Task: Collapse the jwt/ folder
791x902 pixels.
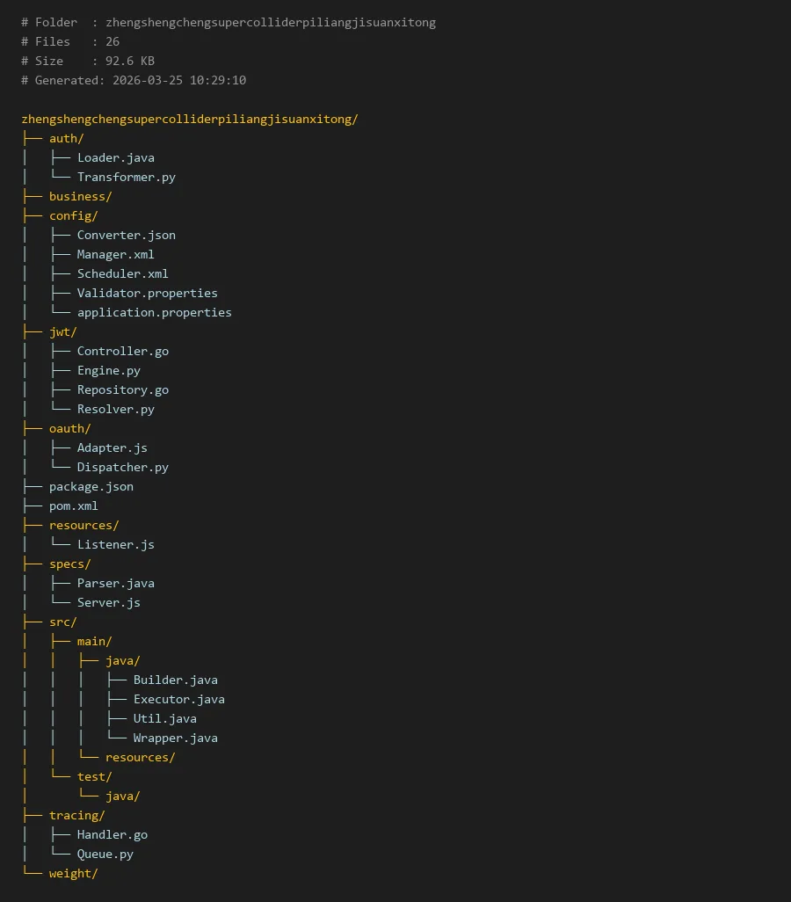Action: pos(62,332)
